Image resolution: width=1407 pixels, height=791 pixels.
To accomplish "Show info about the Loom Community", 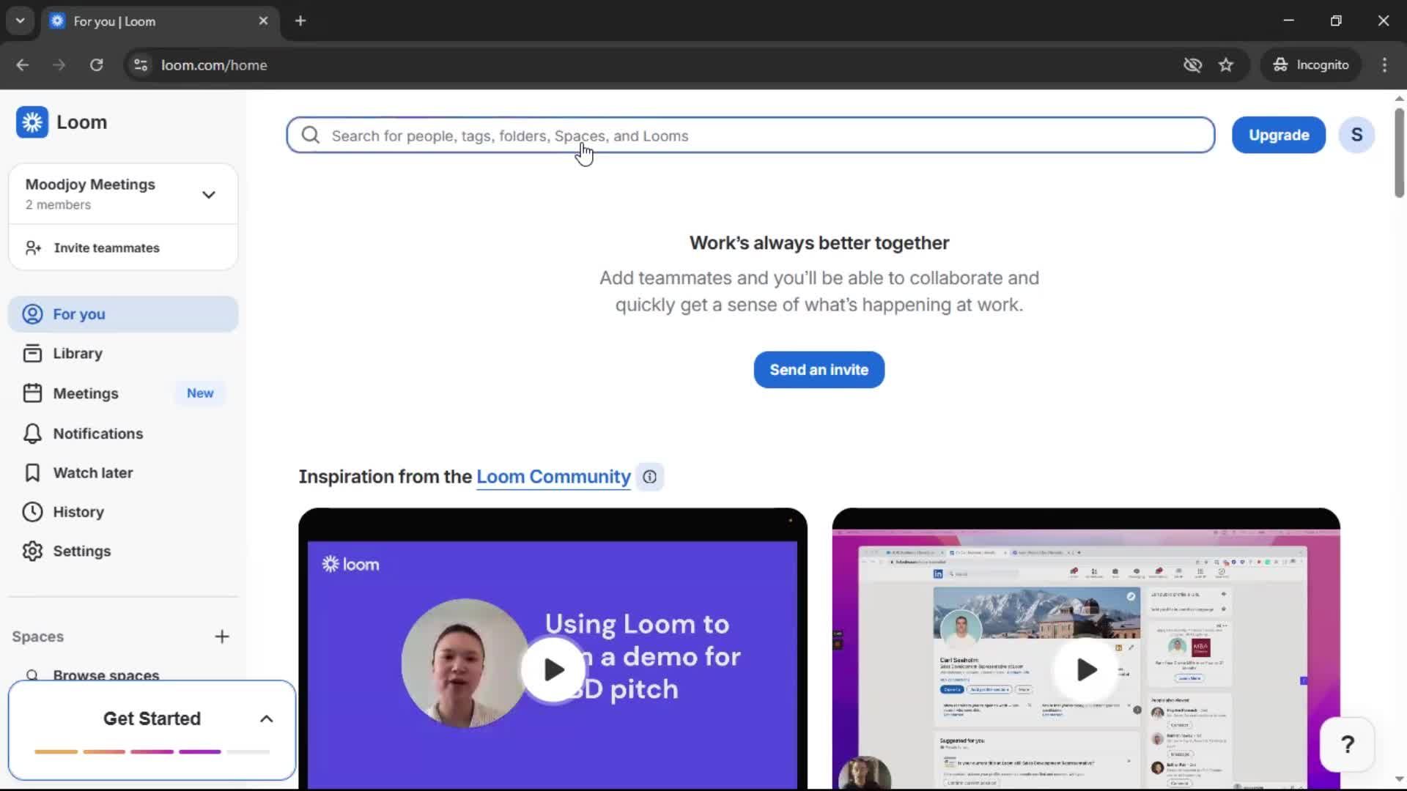I will tap(649, 476).
